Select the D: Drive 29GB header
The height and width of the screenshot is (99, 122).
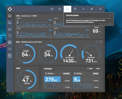[x=86, y=73]
